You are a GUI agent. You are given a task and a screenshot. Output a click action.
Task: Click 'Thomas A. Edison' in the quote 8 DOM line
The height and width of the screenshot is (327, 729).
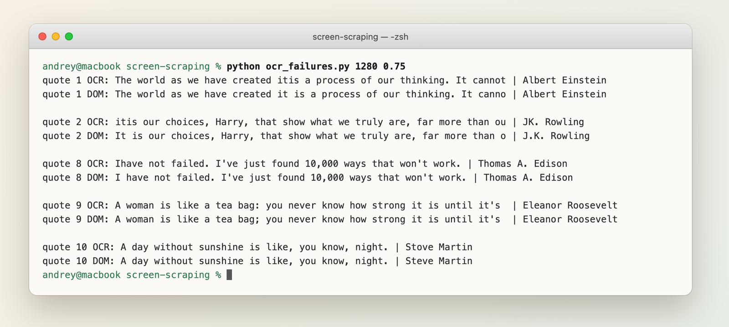pos(528,178)
